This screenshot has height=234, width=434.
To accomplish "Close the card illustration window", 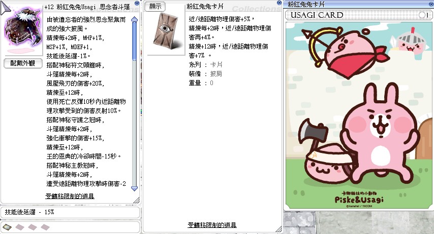I will coord(432,4).
